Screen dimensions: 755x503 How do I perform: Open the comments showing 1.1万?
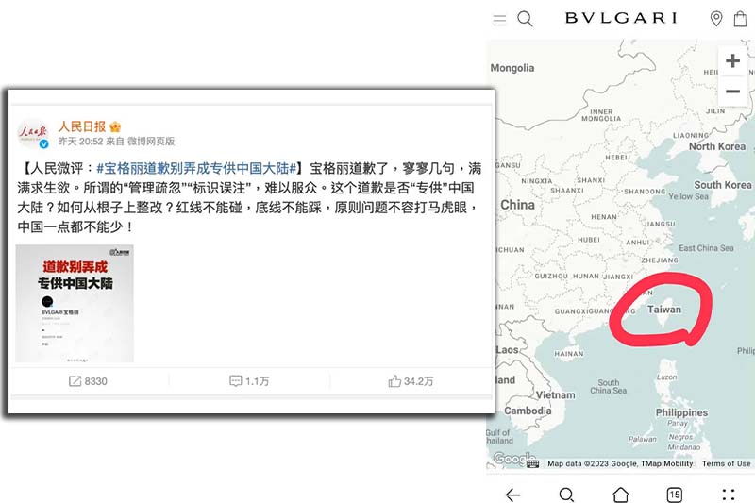pos(249,381)
